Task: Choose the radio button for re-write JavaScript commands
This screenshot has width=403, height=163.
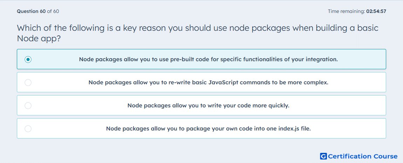Action: click(x=28, y=83)
